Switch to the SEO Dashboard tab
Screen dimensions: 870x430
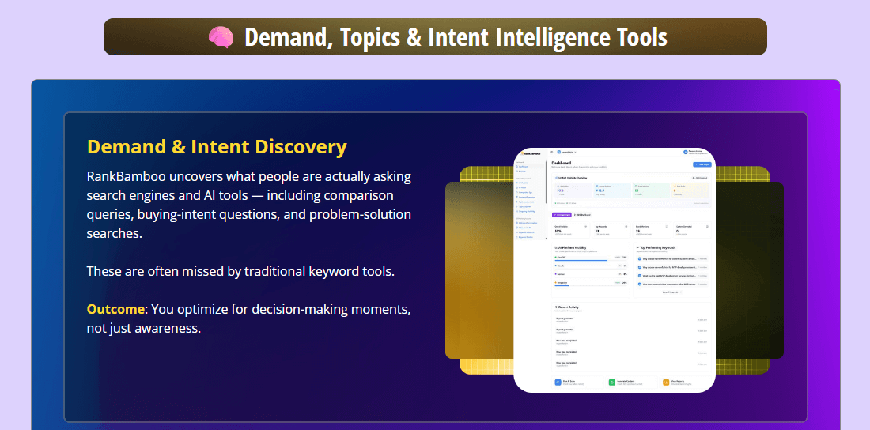click(x=583, y=214)
